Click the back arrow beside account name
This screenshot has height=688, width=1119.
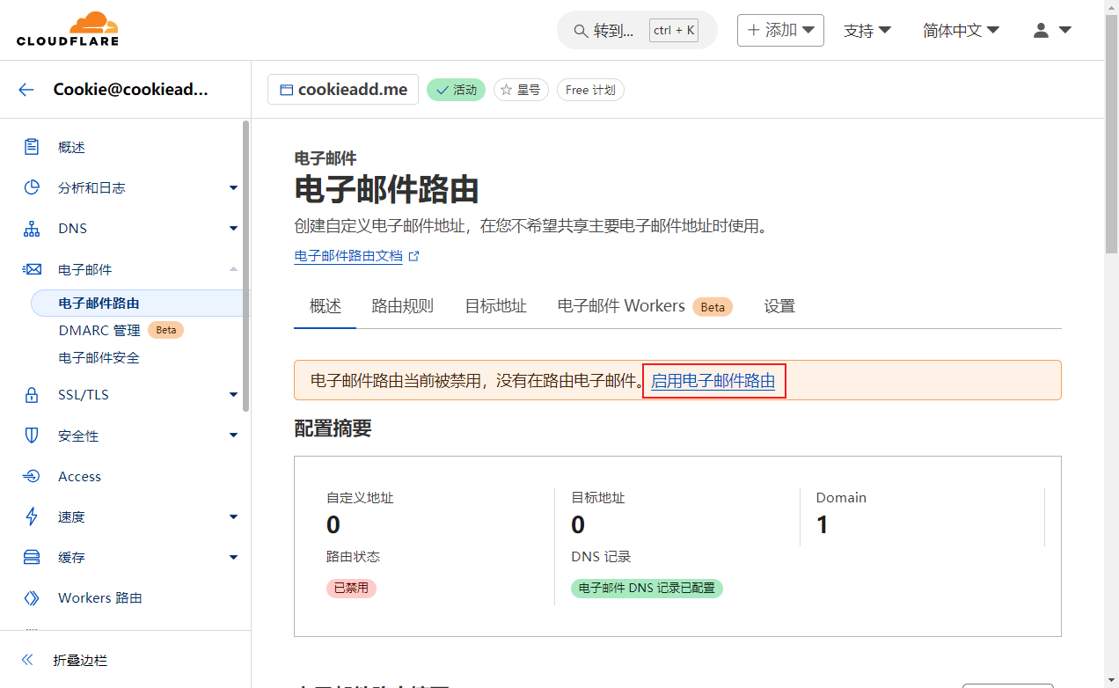pos(26,89)
